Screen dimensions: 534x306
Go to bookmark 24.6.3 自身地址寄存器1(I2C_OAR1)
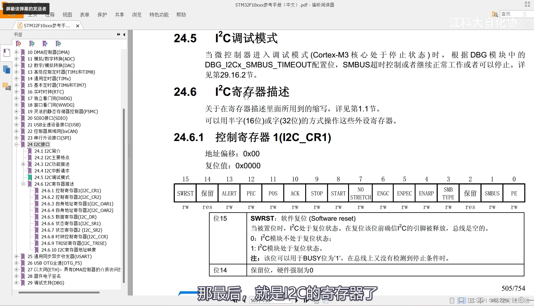[x=77, y=204]
